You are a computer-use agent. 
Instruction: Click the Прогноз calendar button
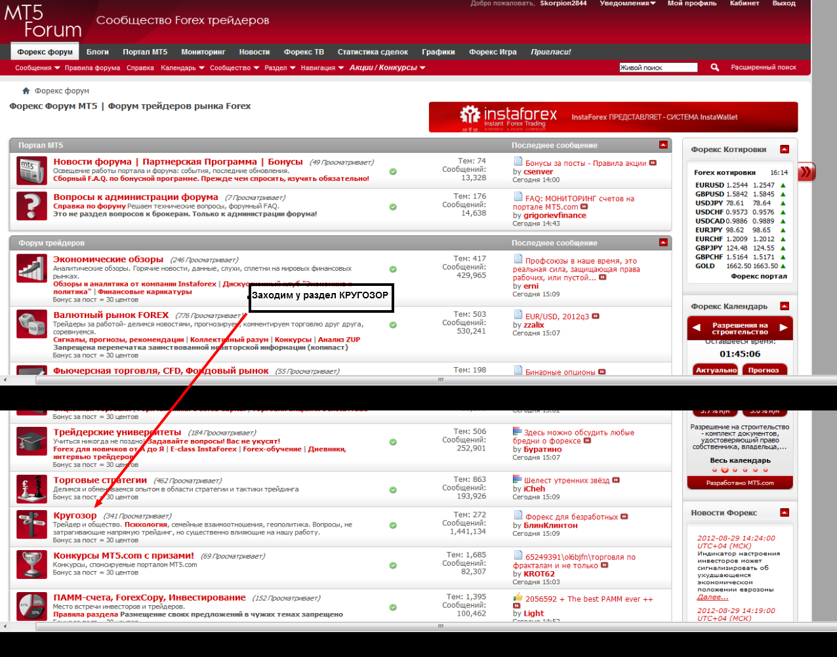(x=764, y=370)
